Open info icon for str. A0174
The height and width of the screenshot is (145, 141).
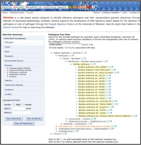110,75
